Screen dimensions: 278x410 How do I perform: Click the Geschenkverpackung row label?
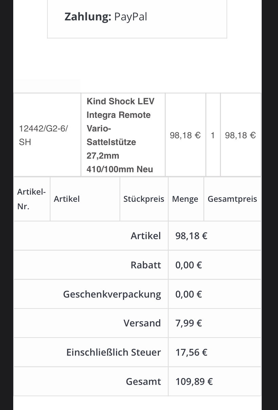click(112, 294)
